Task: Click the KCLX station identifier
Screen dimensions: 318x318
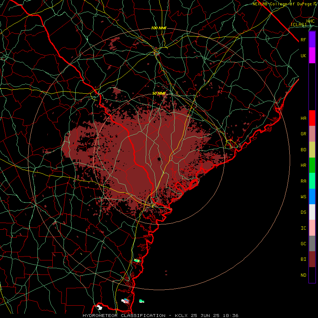Action: tap(181, 316)
